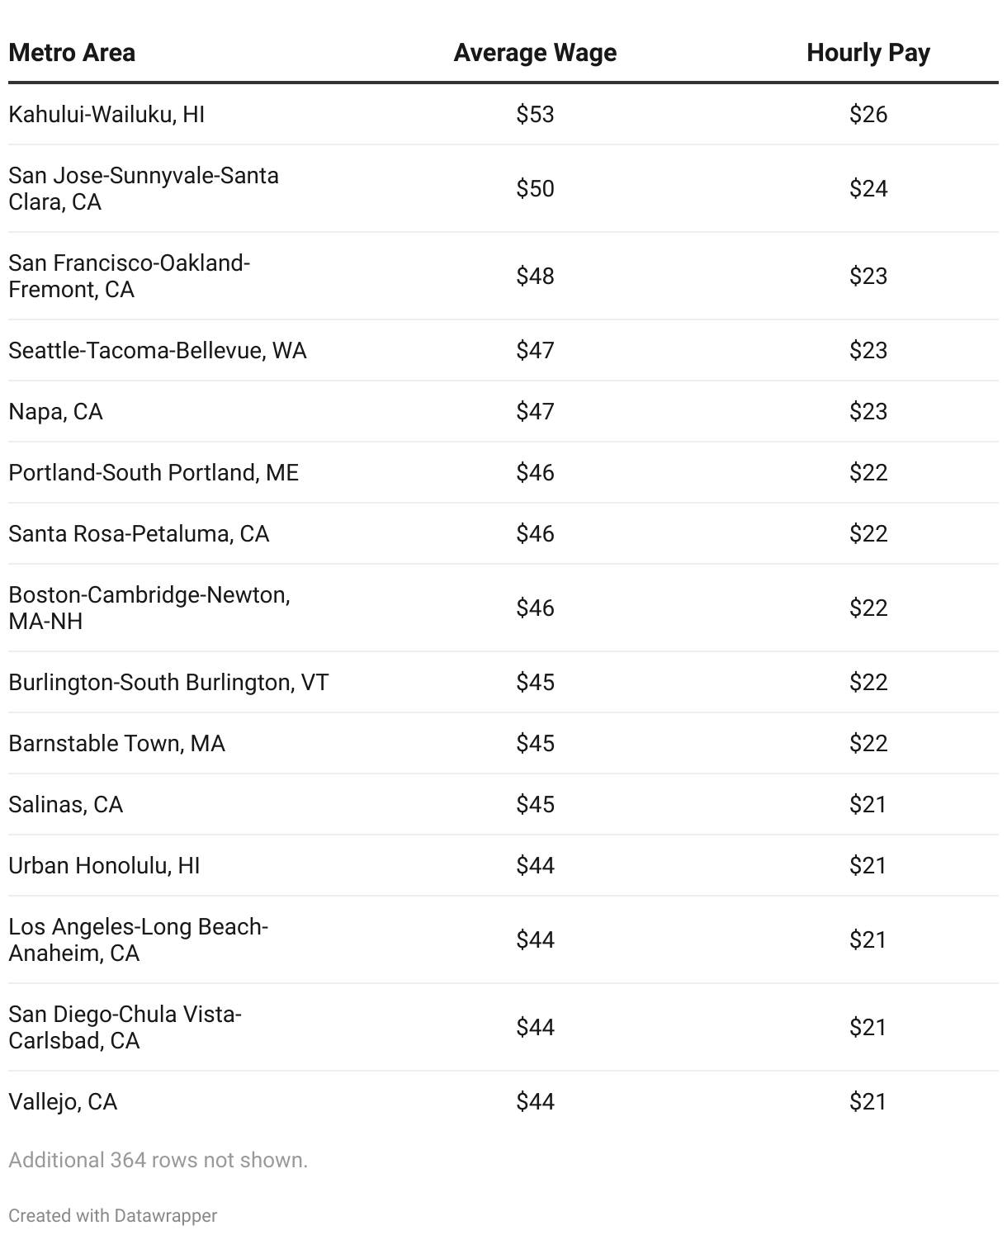Click the Metro Area column header
This screenshot has height=1235, width=1007.
point(72,53)
